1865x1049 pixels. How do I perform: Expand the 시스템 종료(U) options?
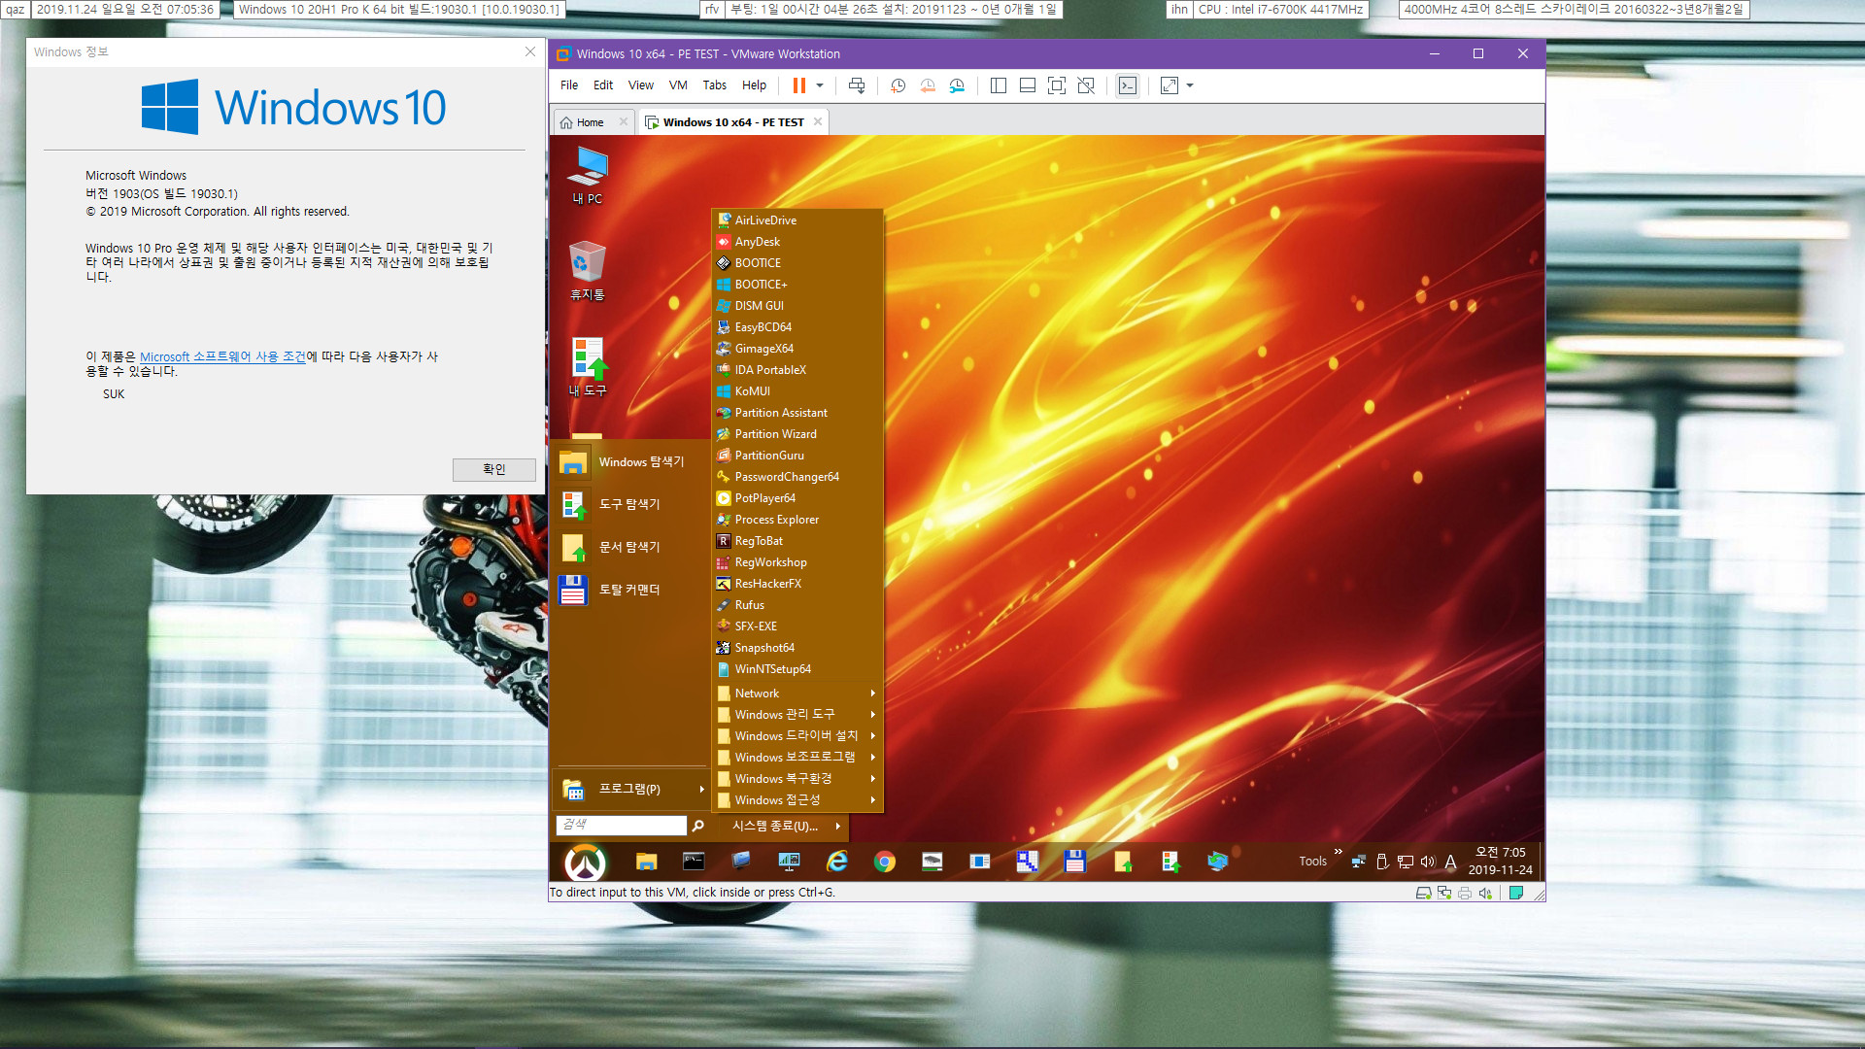781,827
